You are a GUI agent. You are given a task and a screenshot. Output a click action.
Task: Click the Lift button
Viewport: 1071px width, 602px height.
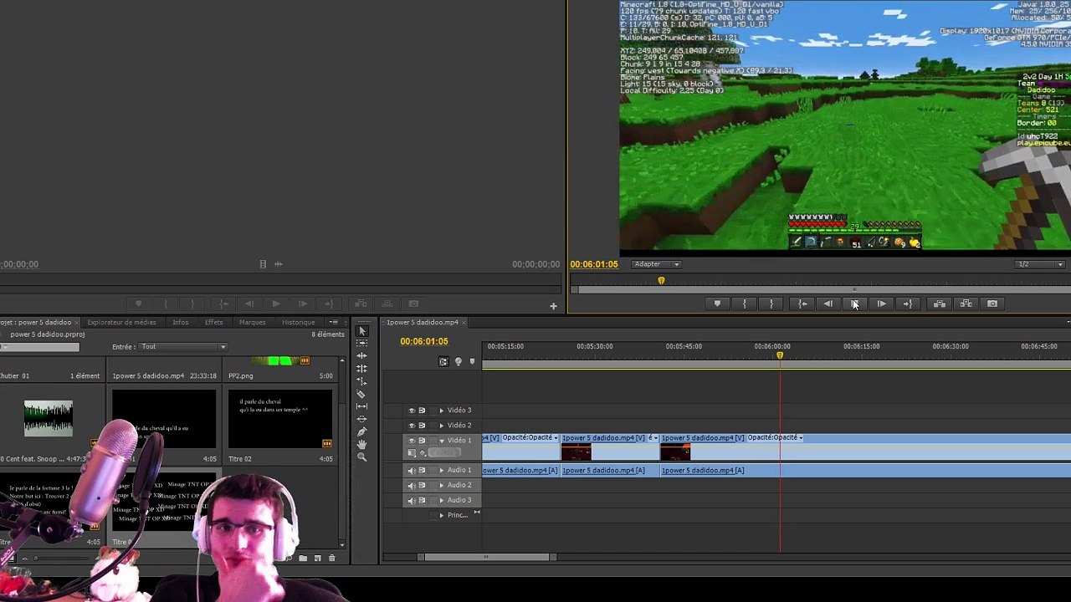(940, 304)
